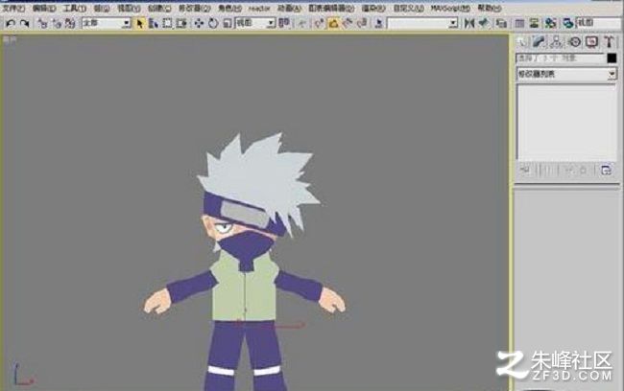
Task: Click the Use Pivot Point Center icon
Action: 284,23
